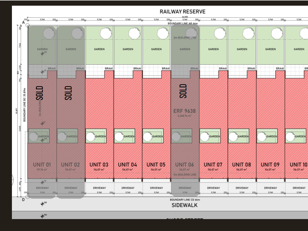Click the SOLD text on Unit 06
The width and height of the screenshot is (308, 231).
click(183, 91)
